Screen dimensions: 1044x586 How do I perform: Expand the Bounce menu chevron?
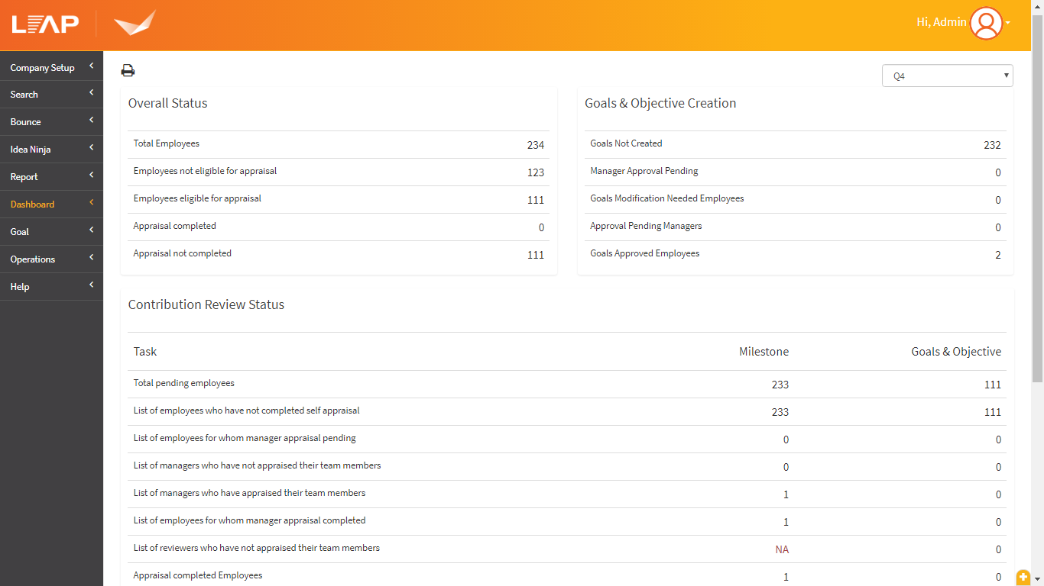pyautogui.click(x=91, y=121)
